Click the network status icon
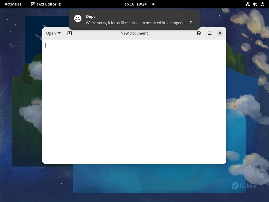The height and width of the screenshot is (202, 269). 247,4
